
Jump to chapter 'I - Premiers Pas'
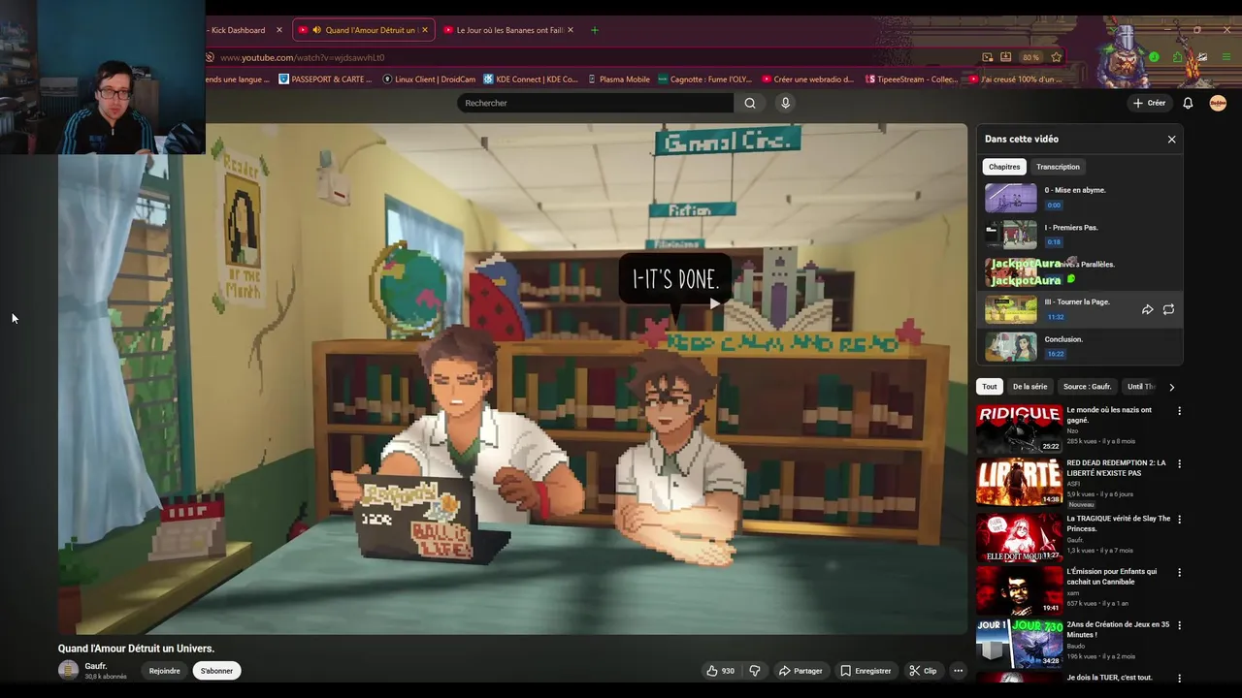click(x=1078, y=235)
